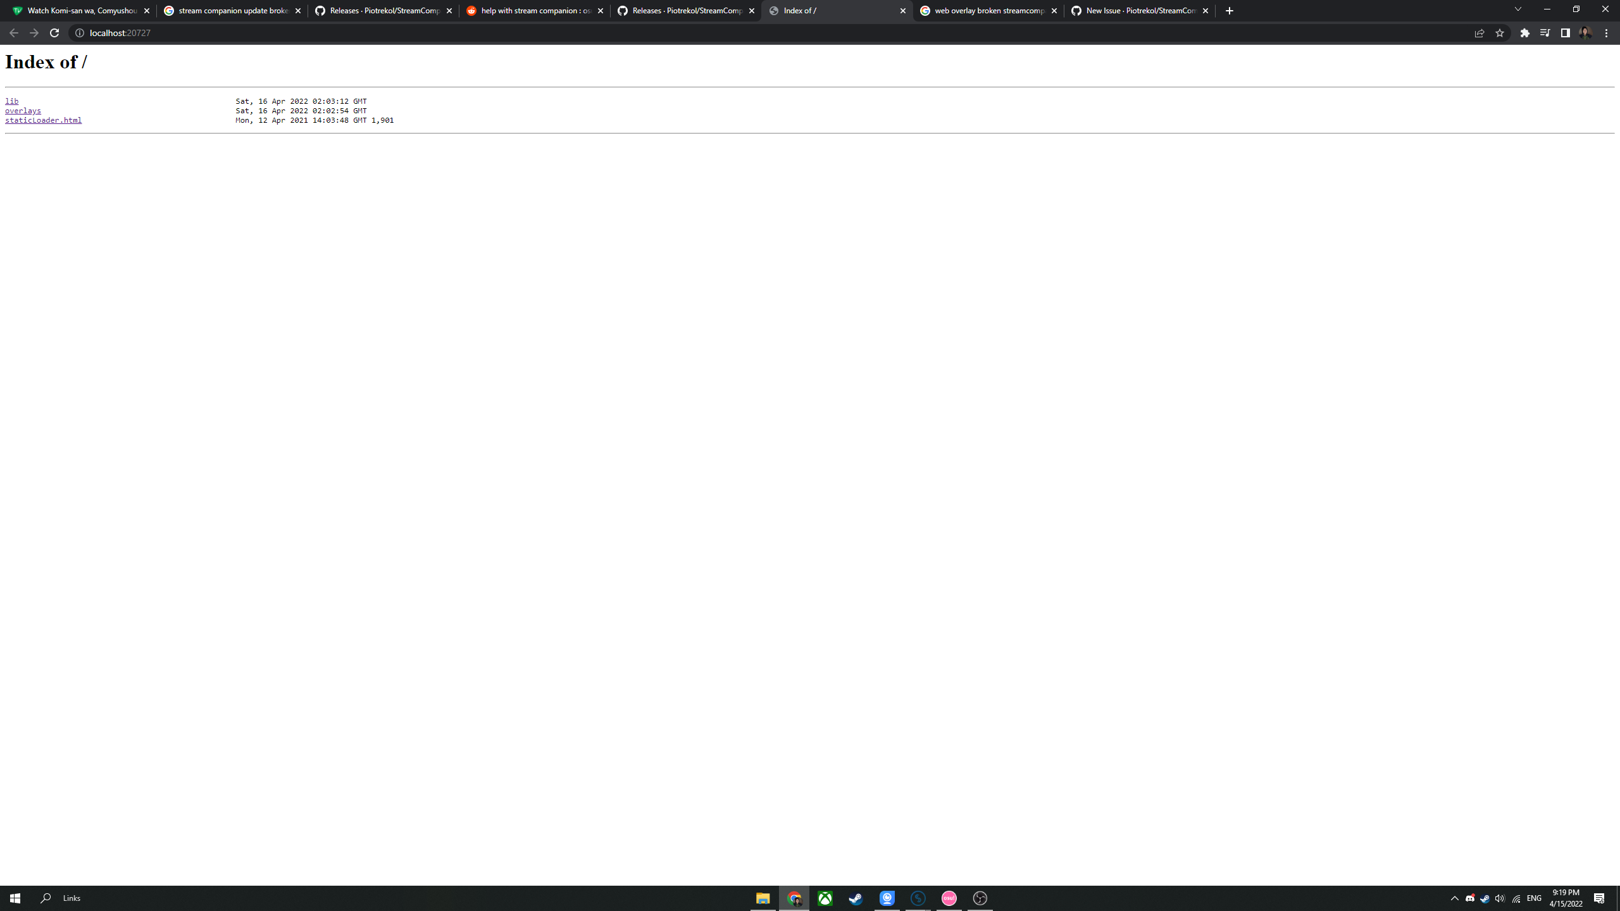Toggle the bookmark star for this page

pos(1500,33)
